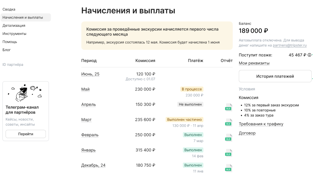This screenshot has width=313, height=174.
Task: Open the Декабрь, 24 XLS report
Action: pyautogui.click(x=228, y=168)
